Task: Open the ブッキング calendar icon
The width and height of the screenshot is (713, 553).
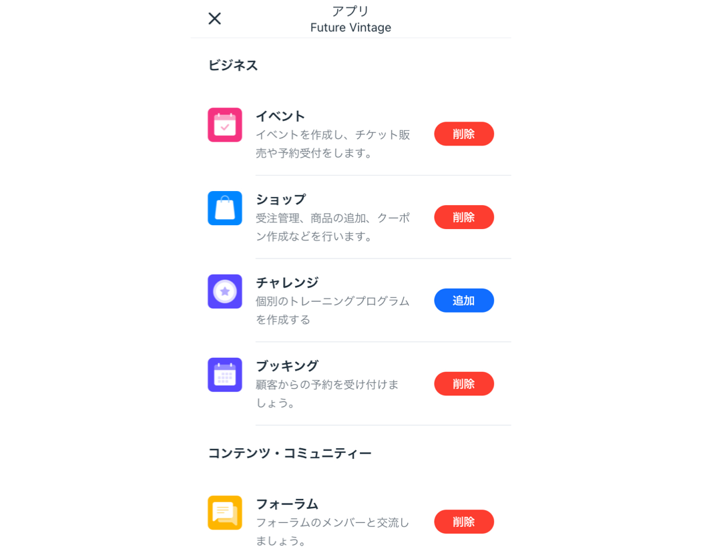Action: point(225,375)
